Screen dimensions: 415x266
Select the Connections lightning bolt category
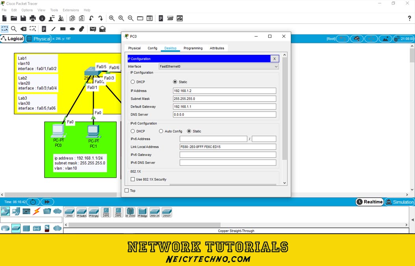pos(37,211)
